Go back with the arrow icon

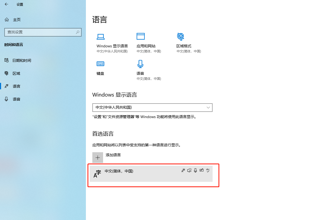(6, 4)
